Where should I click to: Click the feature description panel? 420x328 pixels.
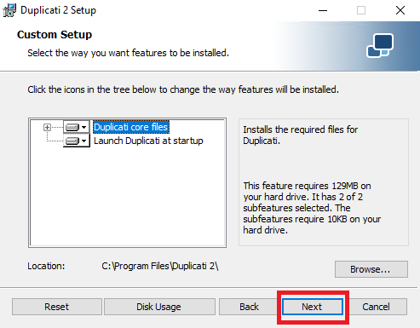tap(324, 182)
